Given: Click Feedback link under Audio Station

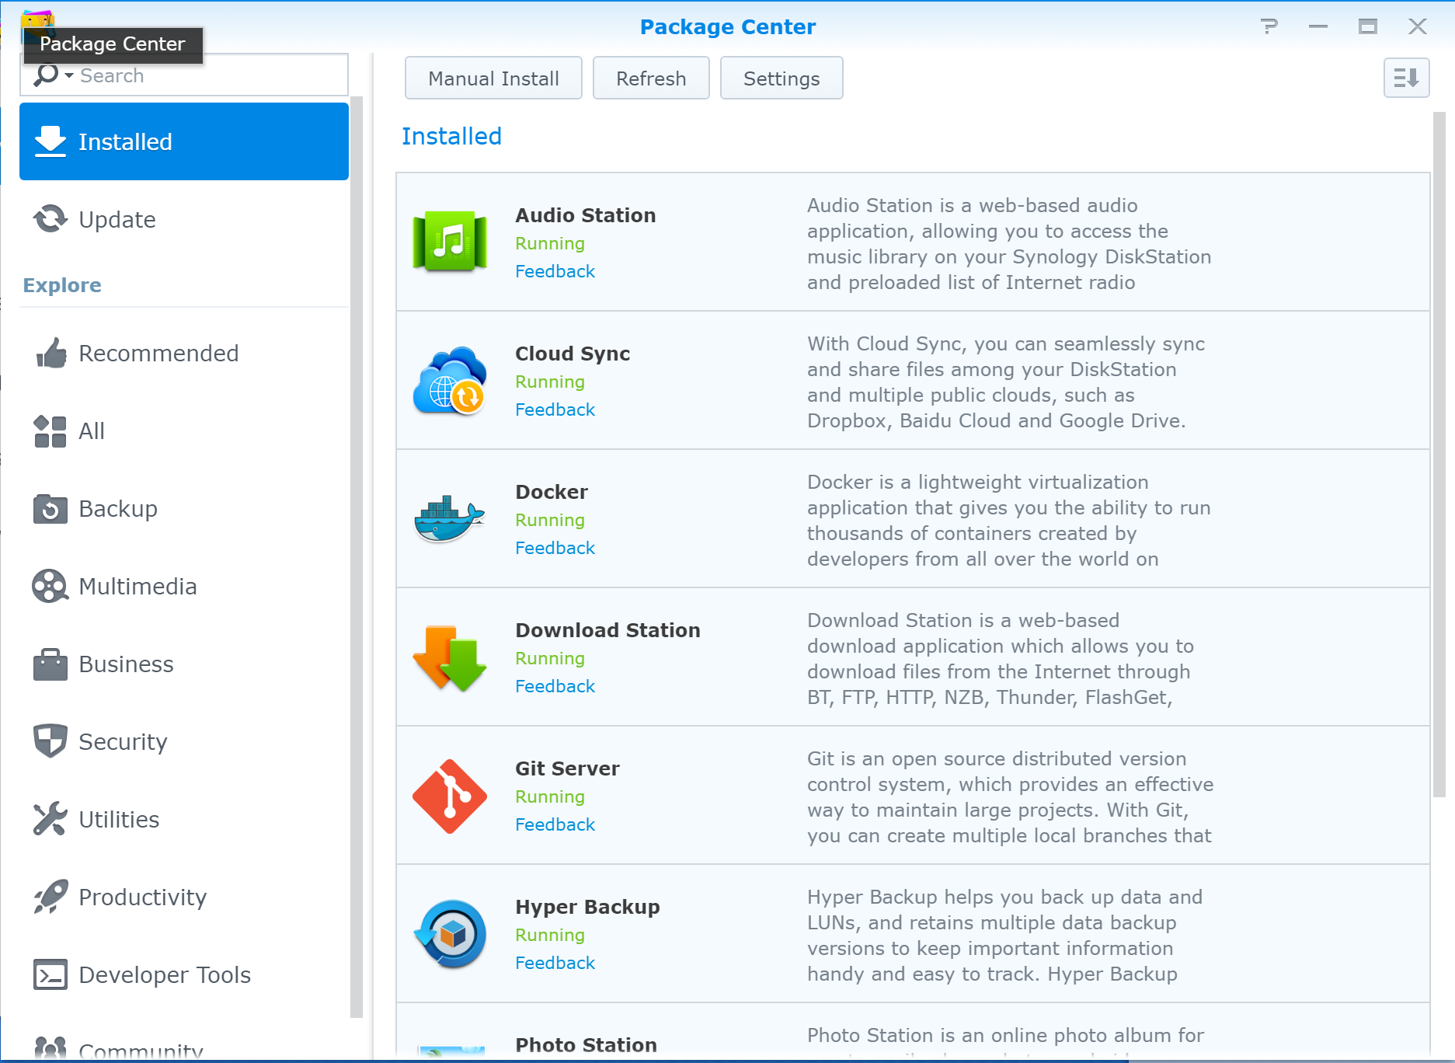Looking at the screenshot, I should coord(555,271).
